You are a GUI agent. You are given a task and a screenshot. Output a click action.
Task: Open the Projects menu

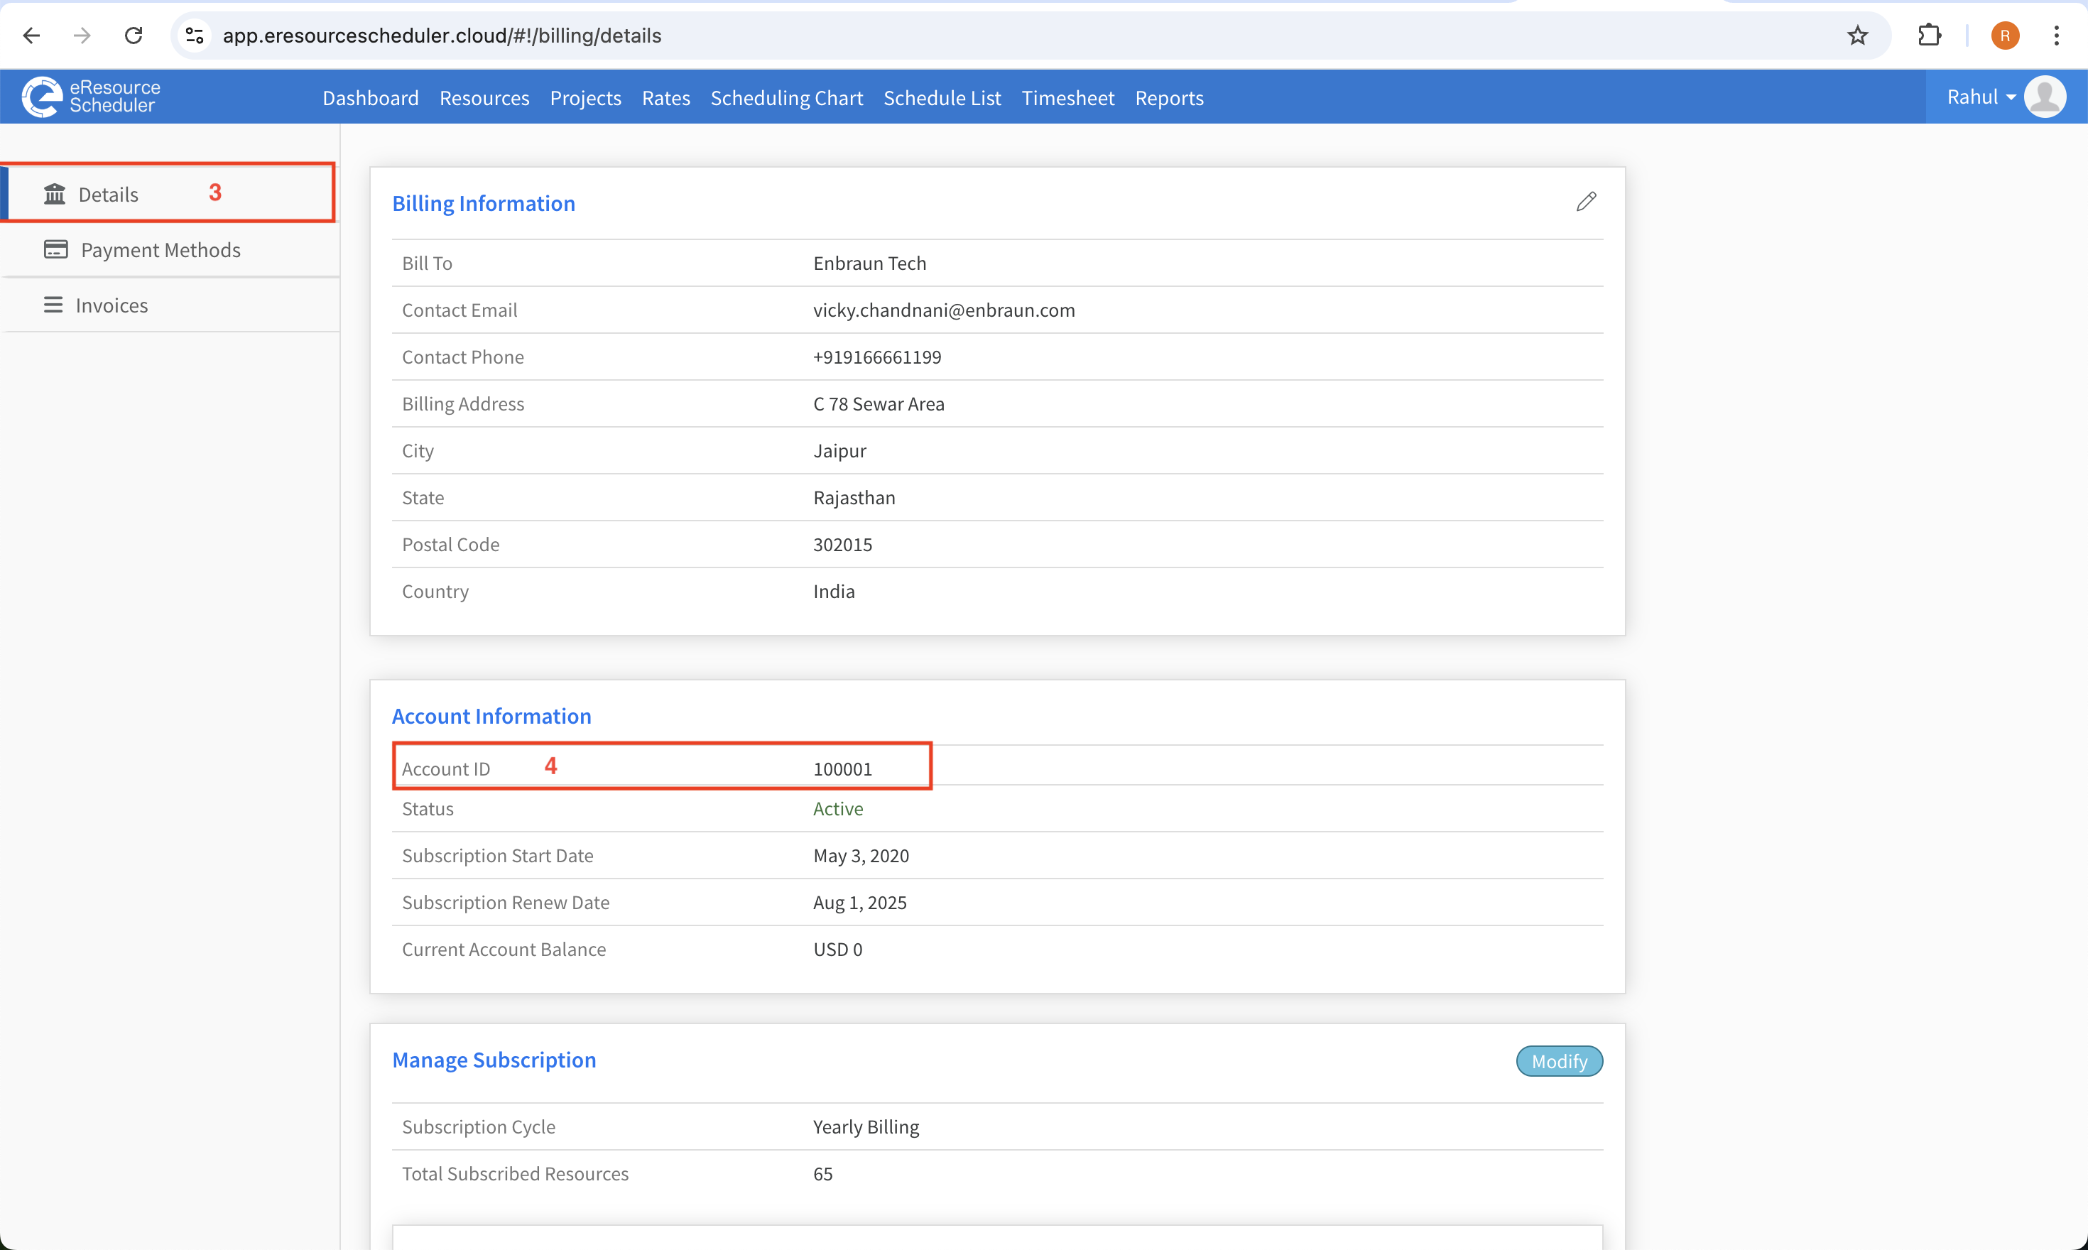585,98
